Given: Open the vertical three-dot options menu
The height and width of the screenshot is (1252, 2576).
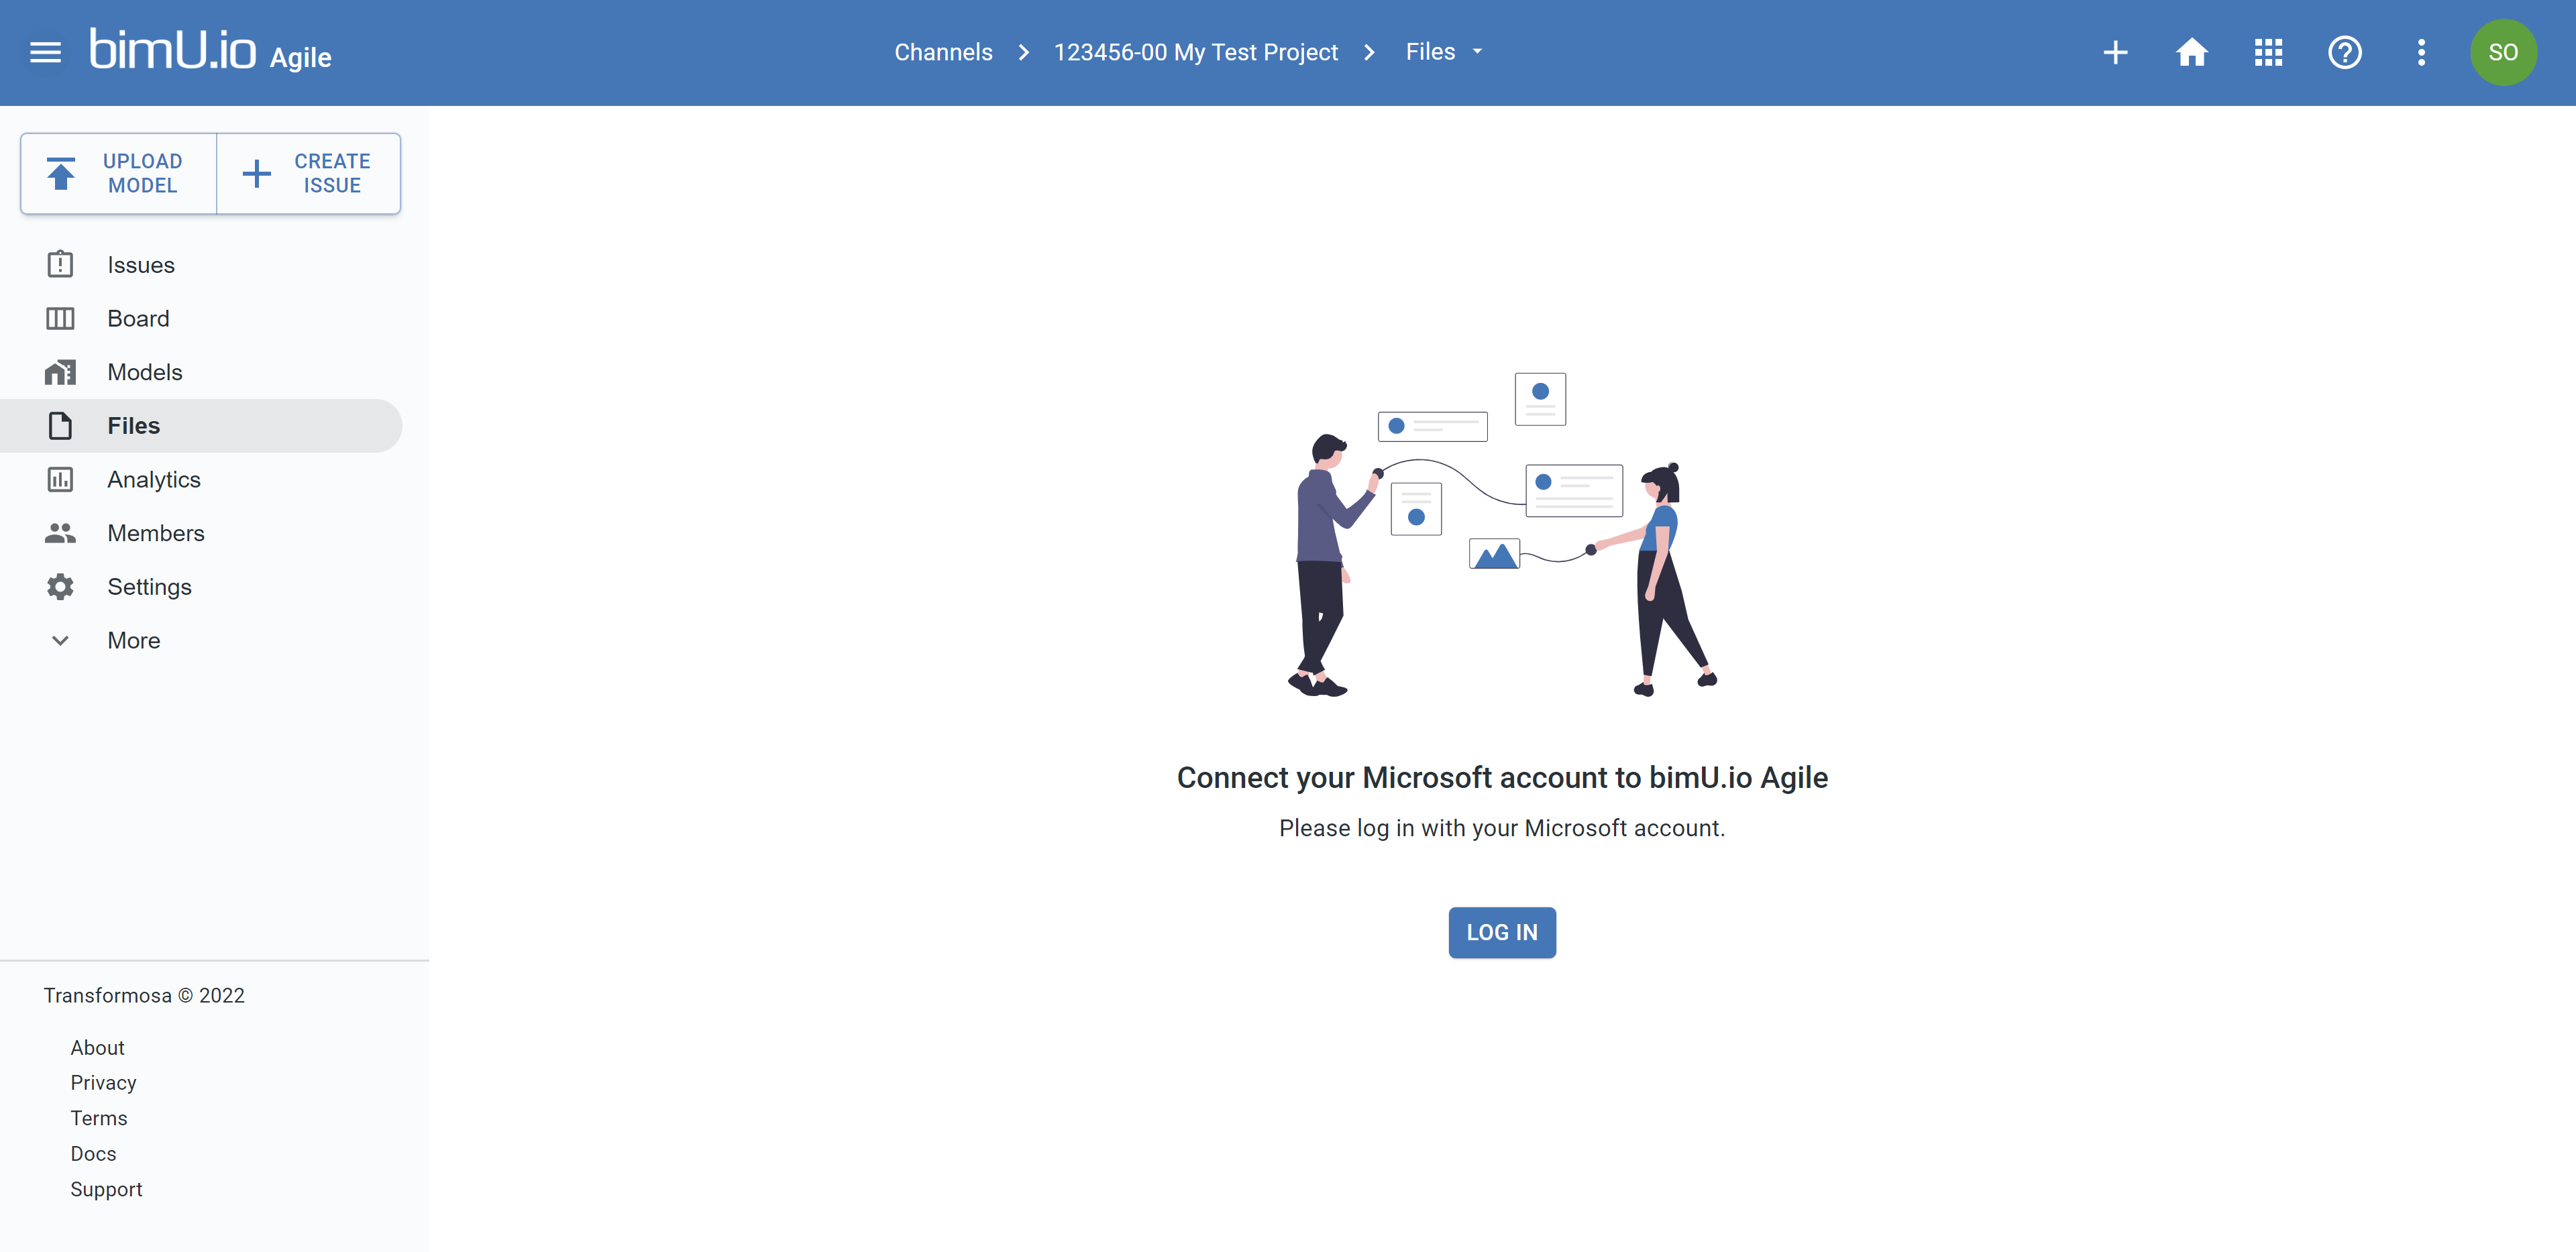Looking at the screenshot, I should point(2421,52).
